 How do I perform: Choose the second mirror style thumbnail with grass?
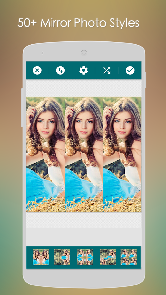click(x=62, y=257)
